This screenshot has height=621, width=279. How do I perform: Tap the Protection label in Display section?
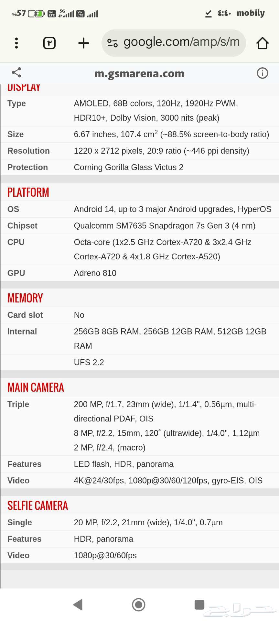click(27, 168)
